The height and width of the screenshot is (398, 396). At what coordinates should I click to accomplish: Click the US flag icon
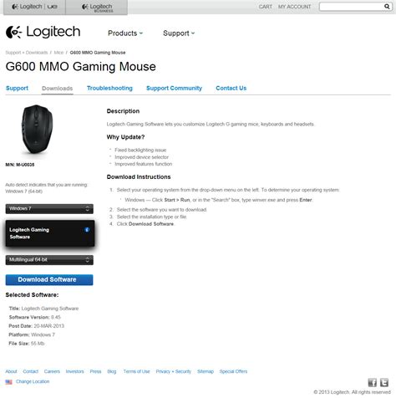point(8,382)
